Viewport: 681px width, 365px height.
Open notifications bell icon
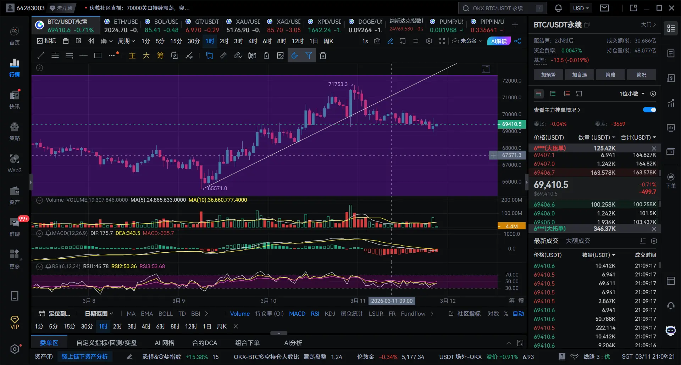[558, 8]
